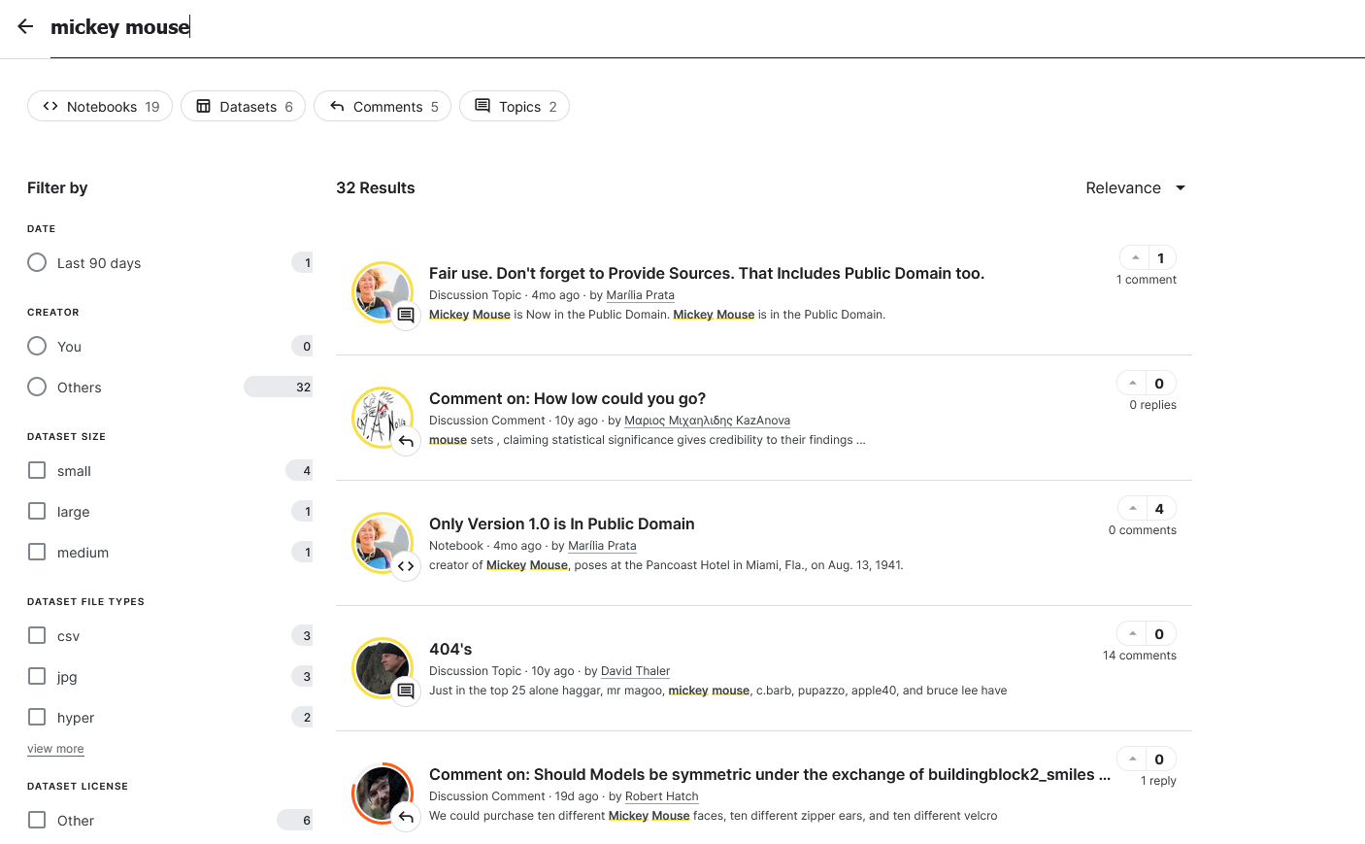Open 'Only Version 1.0 is In Public Domain'

pyautogui.click(x=562, y=523)
